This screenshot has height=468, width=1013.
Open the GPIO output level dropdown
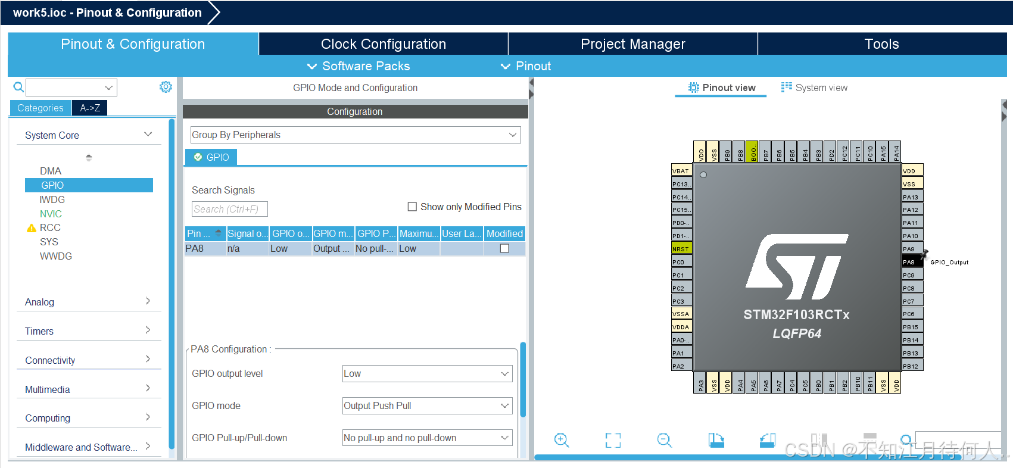(427, 373)
